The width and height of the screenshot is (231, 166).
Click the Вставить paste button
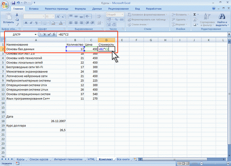click(7, 18)
